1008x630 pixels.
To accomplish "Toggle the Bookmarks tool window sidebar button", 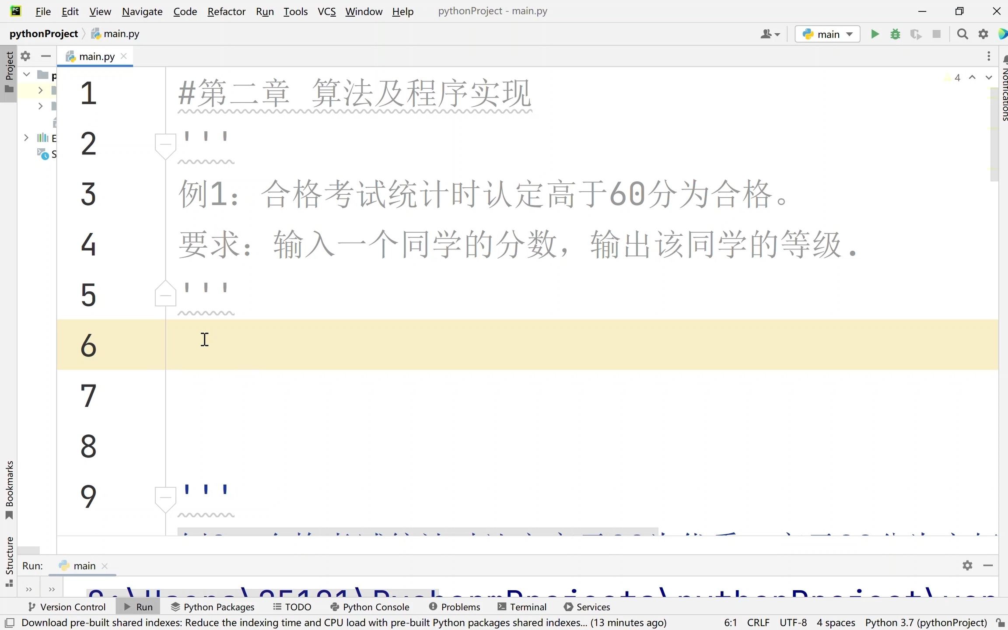I will 9,489.
